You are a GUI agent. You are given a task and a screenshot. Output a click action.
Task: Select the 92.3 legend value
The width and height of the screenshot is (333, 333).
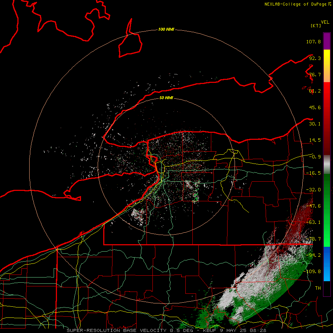[x=315, y=58]
